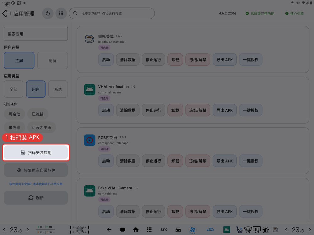Toggle the 未冻结 filter chip
The width and height of the screenshot is (314, 235).
[14, 128]
